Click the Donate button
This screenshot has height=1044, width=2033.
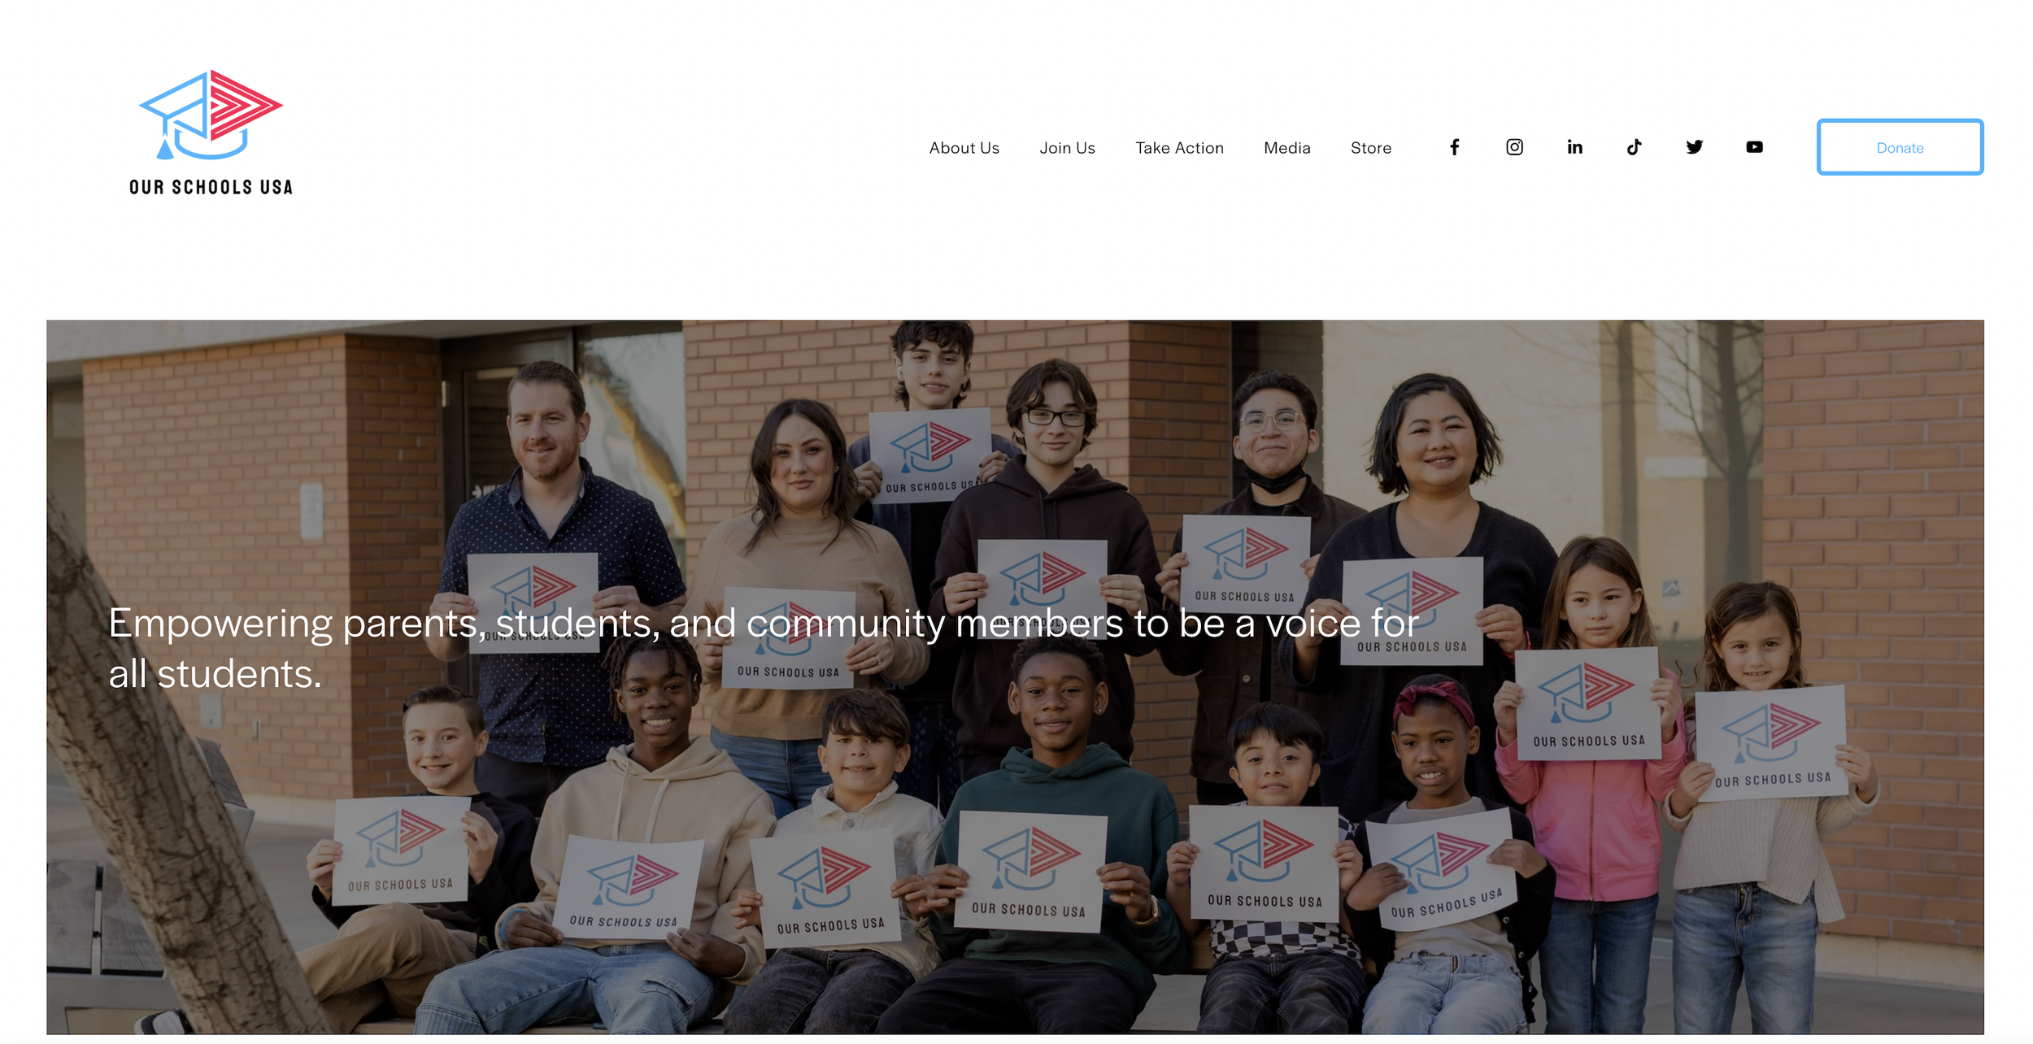tap(1900, 147)
